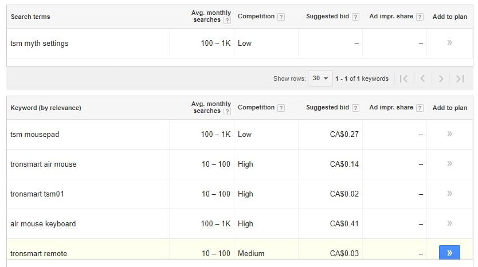Go to previous page of keywords
The height and width of the screenshot is (267, 478).
pos(422,79)
